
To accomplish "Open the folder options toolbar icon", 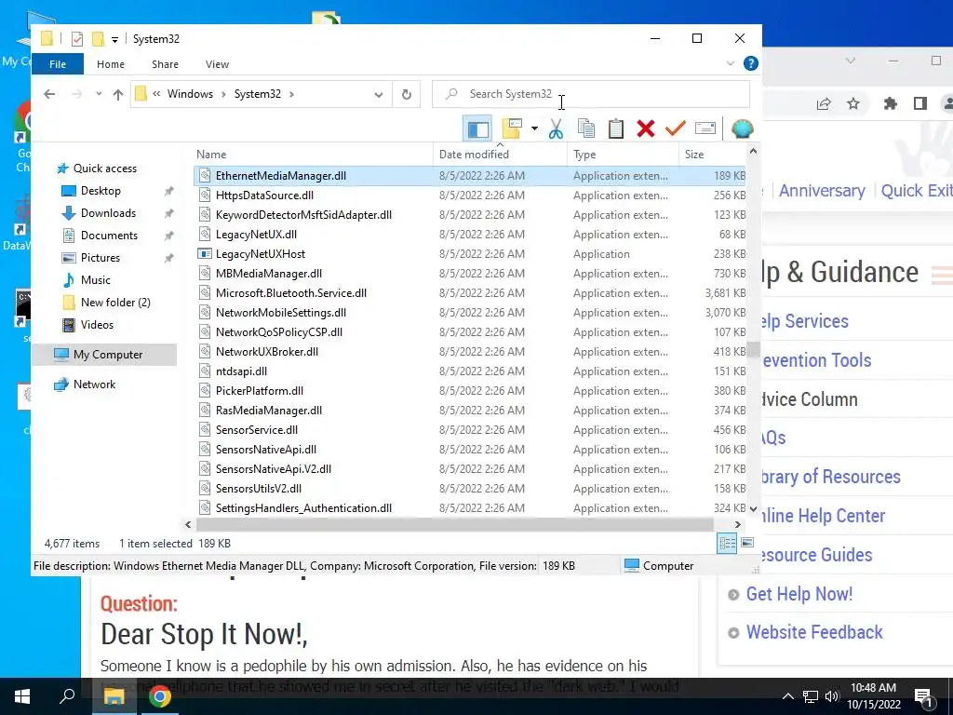I will 512,128.
